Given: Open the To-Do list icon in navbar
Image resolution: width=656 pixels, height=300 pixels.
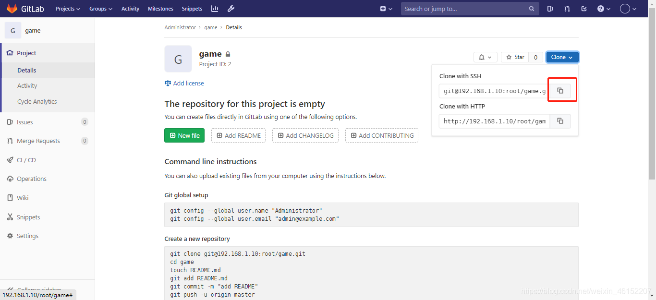Looking at the screenshot, I should (584, 9).
